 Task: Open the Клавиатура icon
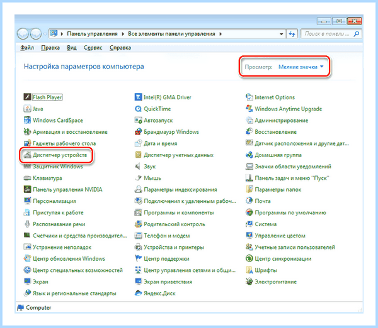pos(27,178)
